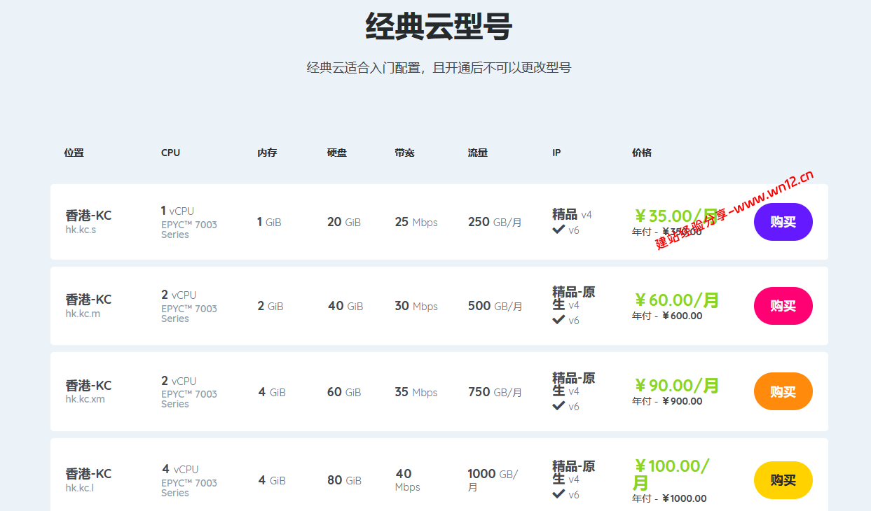
Task: Click the 40 GiB disk value
Action: tap(345, 306)
